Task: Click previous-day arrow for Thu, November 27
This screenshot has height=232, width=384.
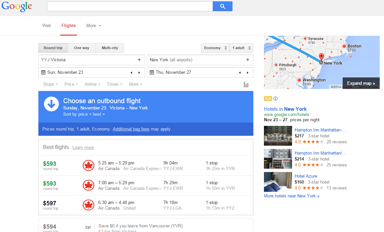Action: (240, 72)
